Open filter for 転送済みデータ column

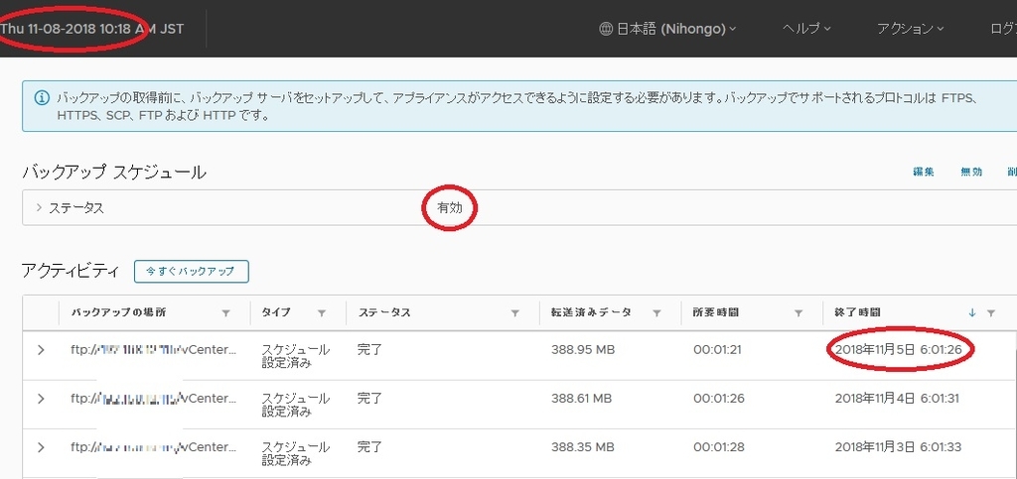656,313
